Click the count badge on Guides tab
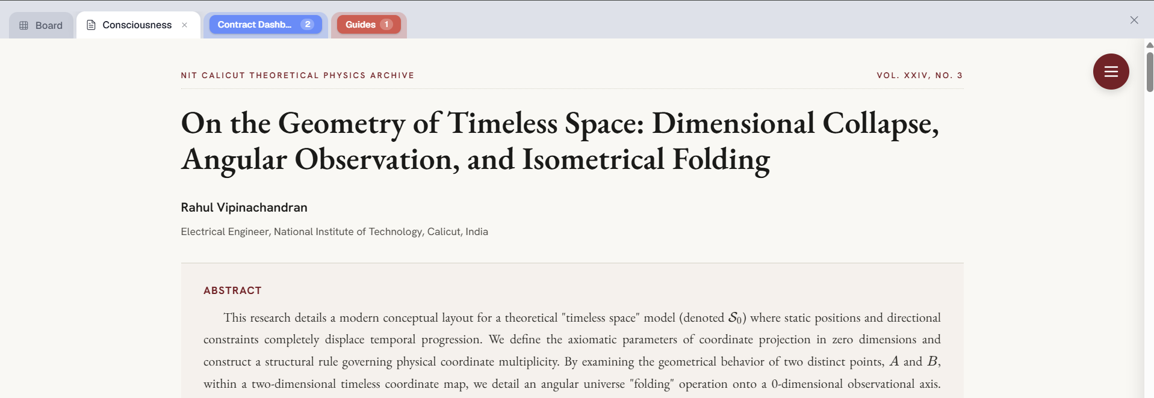1154x398 pixels. (x=386, y=25)
